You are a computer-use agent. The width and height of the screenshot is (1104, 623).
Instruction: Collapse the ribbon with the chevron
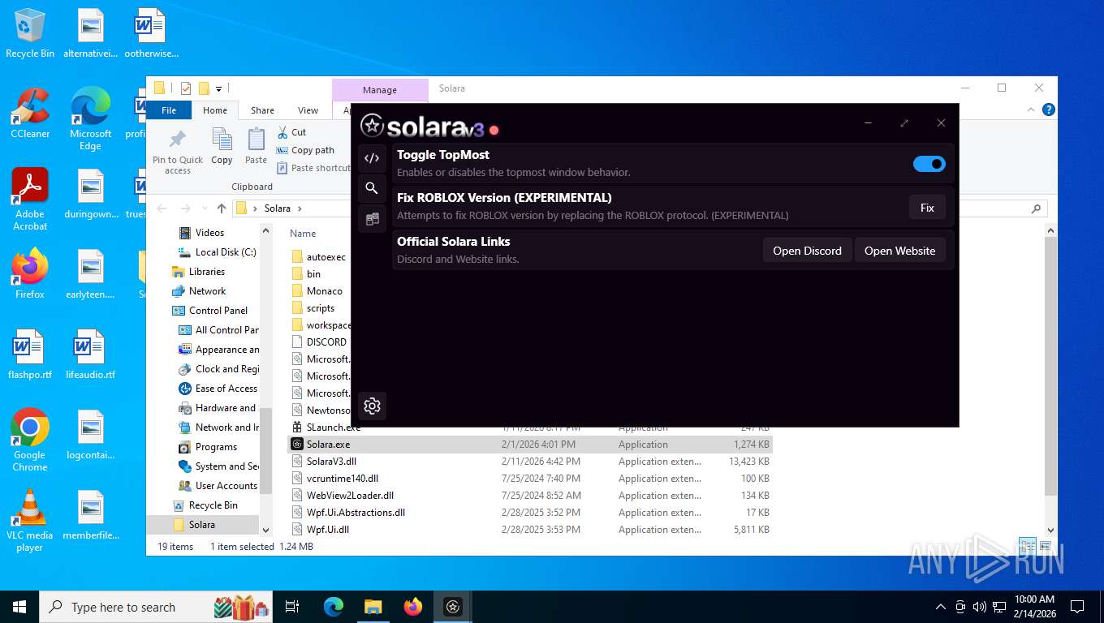[1033, 110]
